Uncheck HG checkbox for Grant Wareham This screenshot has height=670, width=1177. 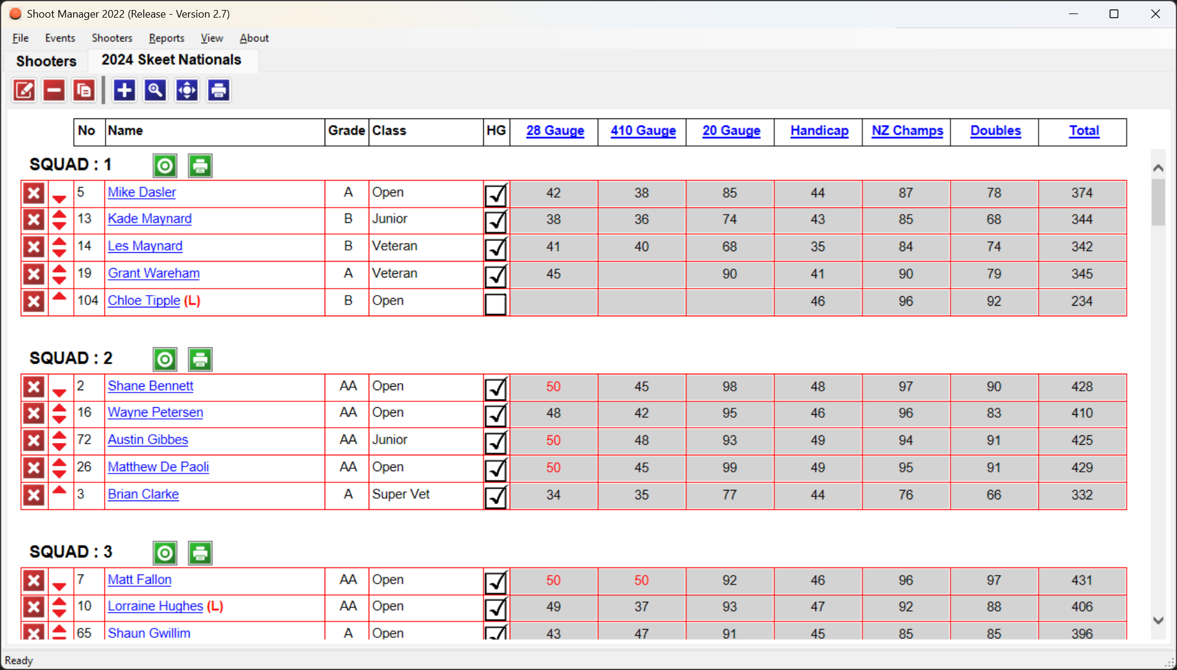(x=496, y=275)
